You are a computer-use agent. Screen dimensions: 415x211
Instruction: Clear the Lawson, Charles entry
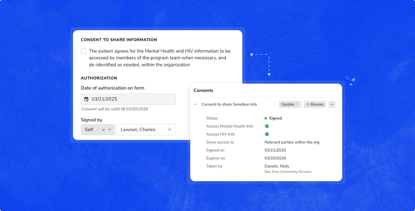[170, 130]
